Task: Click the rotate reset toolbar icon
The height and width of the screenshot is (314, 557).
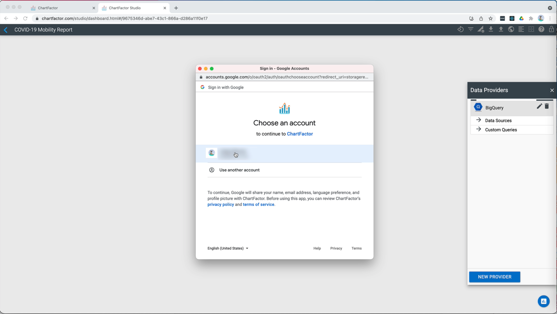Action: click(x=460, y=29)
